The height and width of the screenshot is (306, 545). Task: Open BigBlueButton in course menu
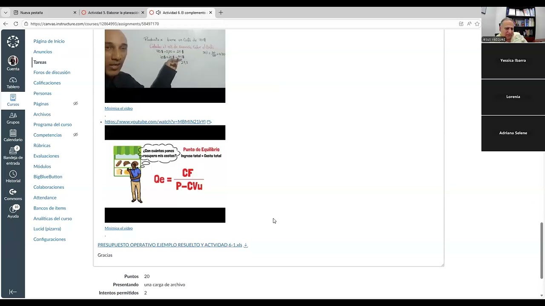[48, 177]
